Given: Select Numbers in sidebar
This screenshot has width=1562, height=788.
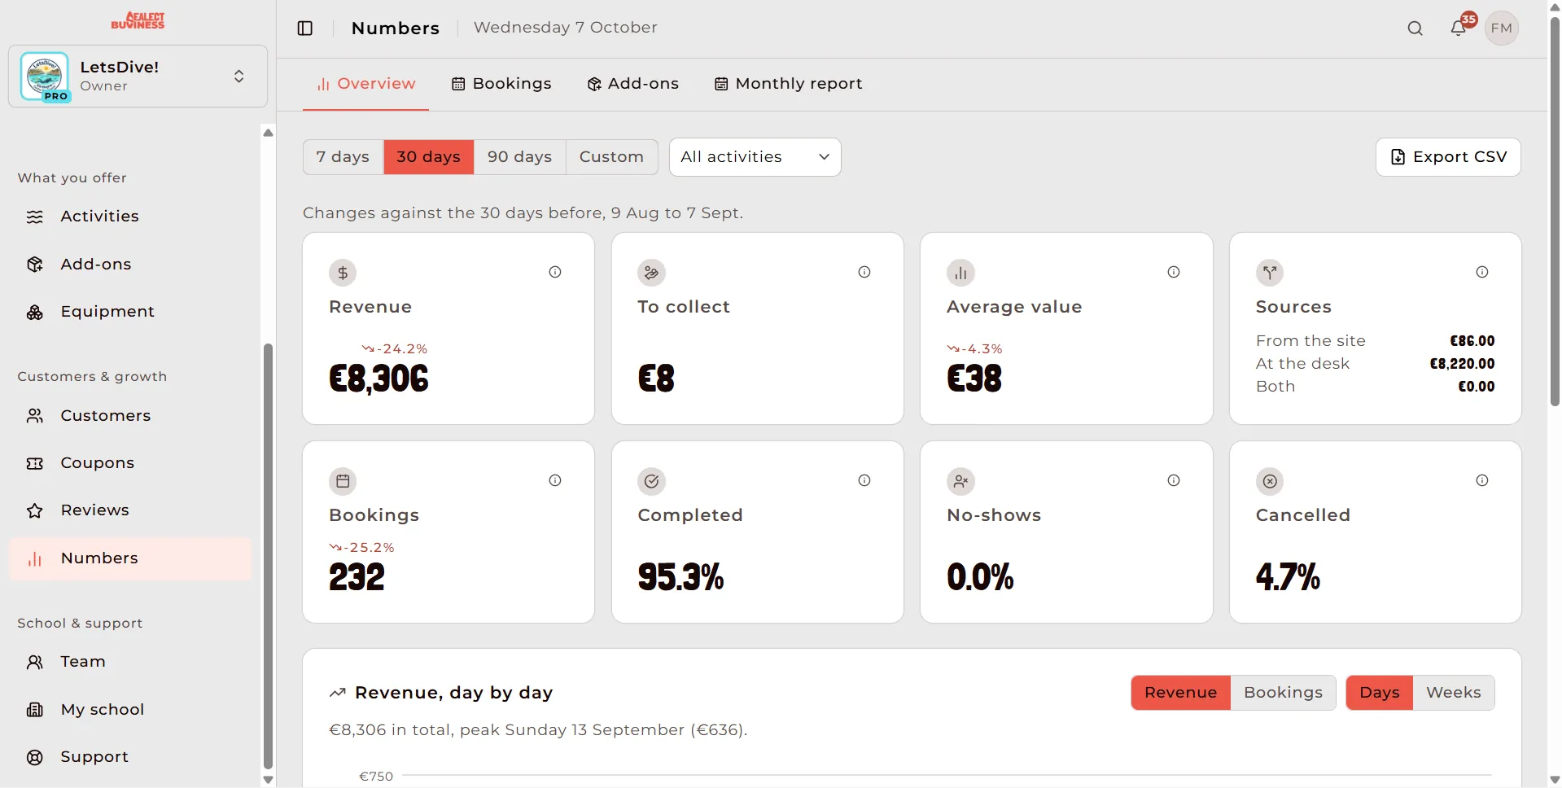Looking at the screenshot, I should 130,558.
